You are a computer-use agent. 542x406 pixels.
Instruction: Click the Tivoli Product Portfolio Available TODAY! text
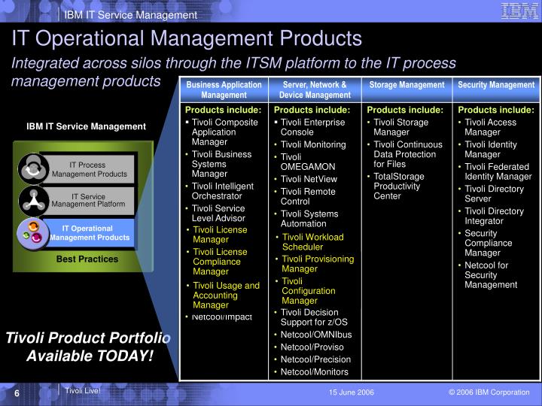(88, 347)
